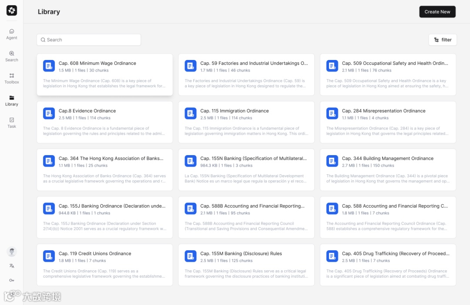Click document icon of Cap. 119 Credit Unions
Viewport: 470px width, 305px height.
point(49,256)
